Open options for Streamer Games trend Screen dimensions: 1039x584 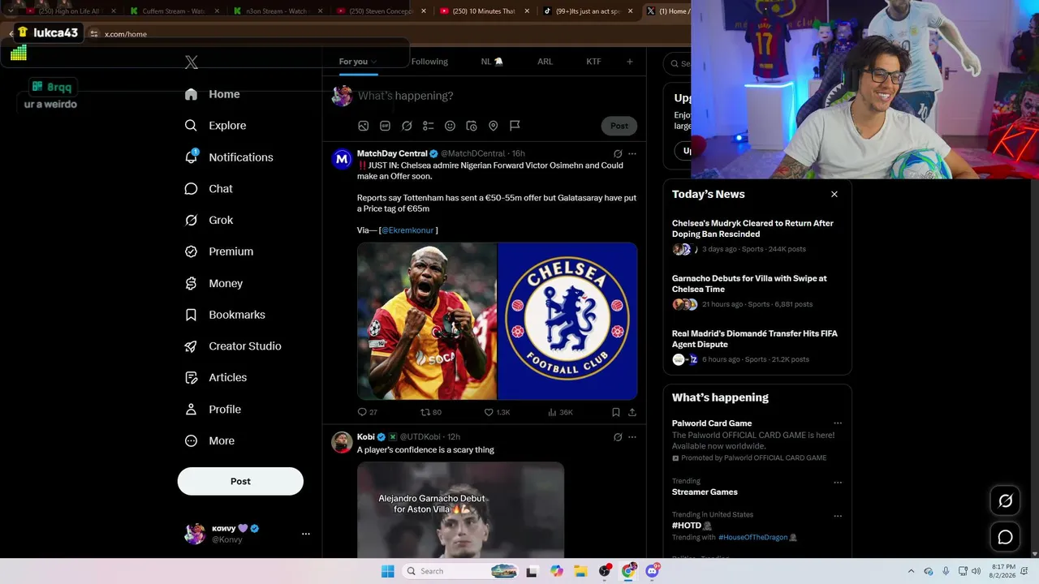838,483
